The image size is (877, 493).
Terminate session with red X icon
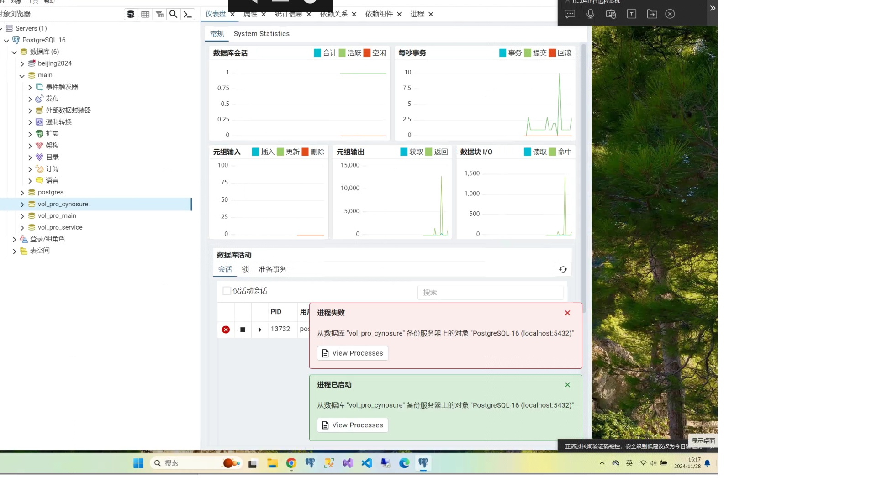[x=226, y=330]
